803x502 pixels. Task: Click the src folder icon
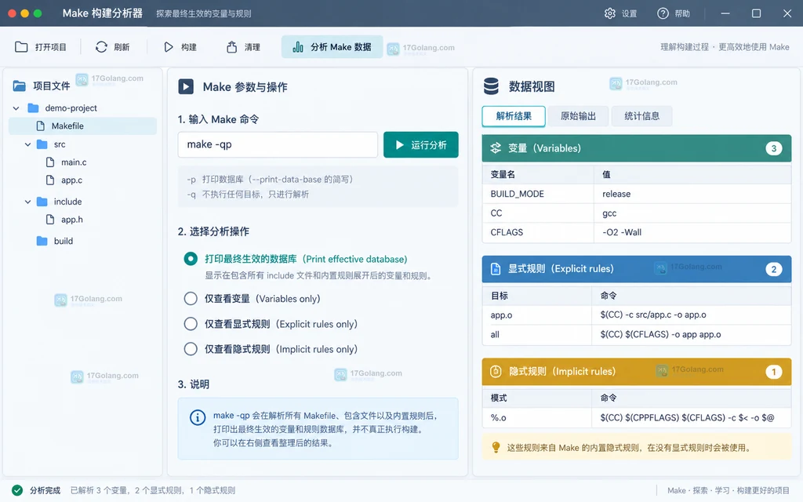click(x=42, y=144)
